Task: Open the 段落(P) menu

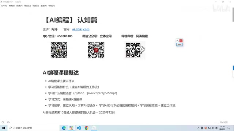Action: click(x=19, y=6)
